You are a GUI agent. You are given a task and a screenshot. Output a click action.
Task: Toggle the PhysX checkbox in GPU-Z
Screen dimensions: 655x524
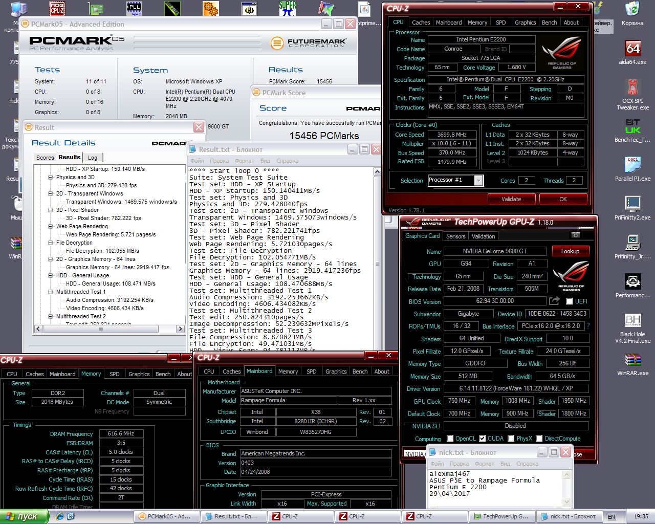[511, 439]
